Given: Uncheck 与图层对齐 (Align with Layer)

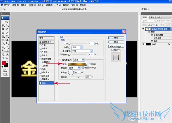Looking at the screenshot, I should (83, 68).
